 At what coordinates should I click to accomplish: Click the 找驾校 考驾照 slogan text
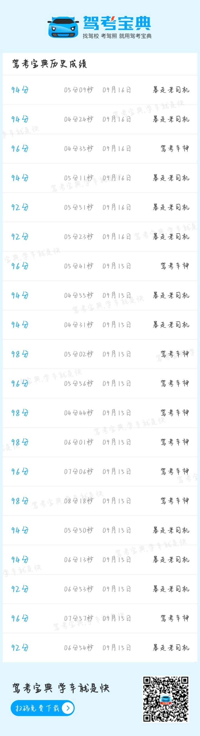click(100, 36)
